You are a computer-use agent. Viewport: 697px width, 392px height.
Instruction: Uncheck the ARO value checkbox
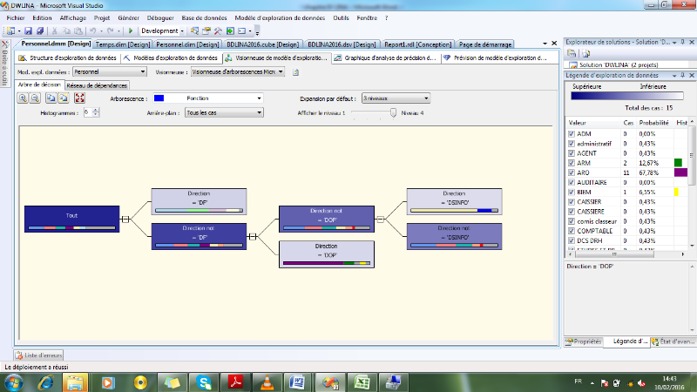click(x=571, y=172)
